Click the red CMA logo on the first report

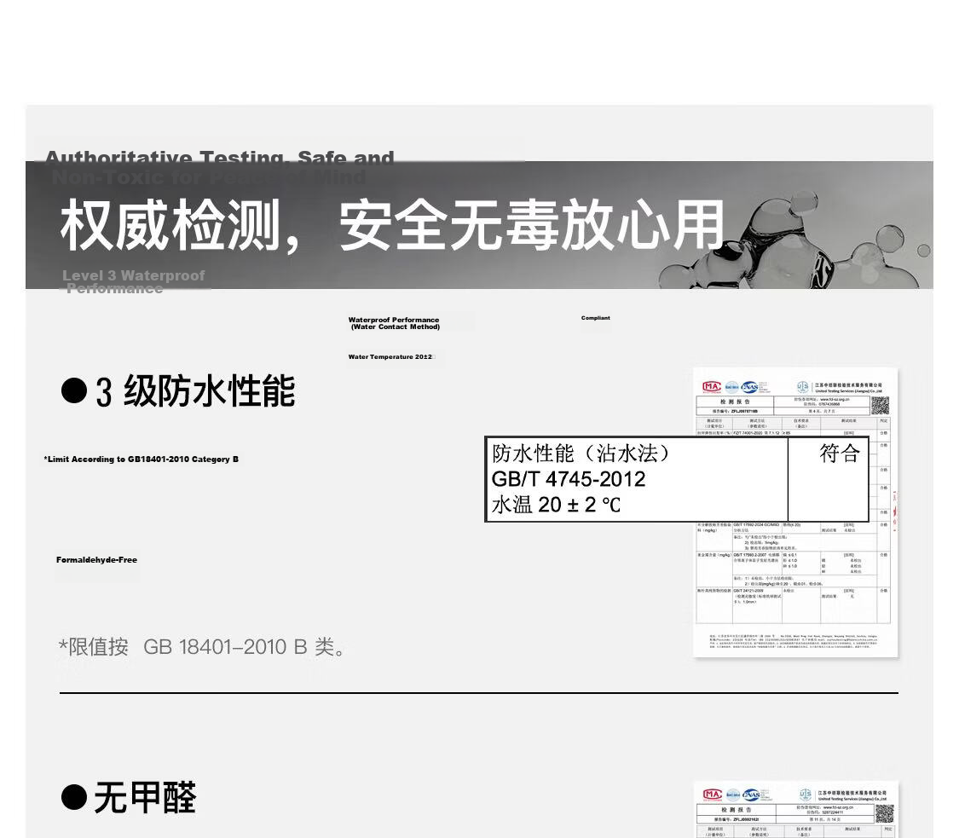711,386
